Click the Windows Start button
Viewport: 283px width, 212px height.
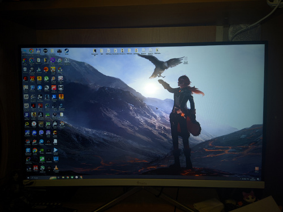28,178
